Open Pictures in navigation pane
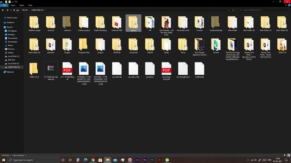This screenshot has height=163, width=291. (11, 49)
